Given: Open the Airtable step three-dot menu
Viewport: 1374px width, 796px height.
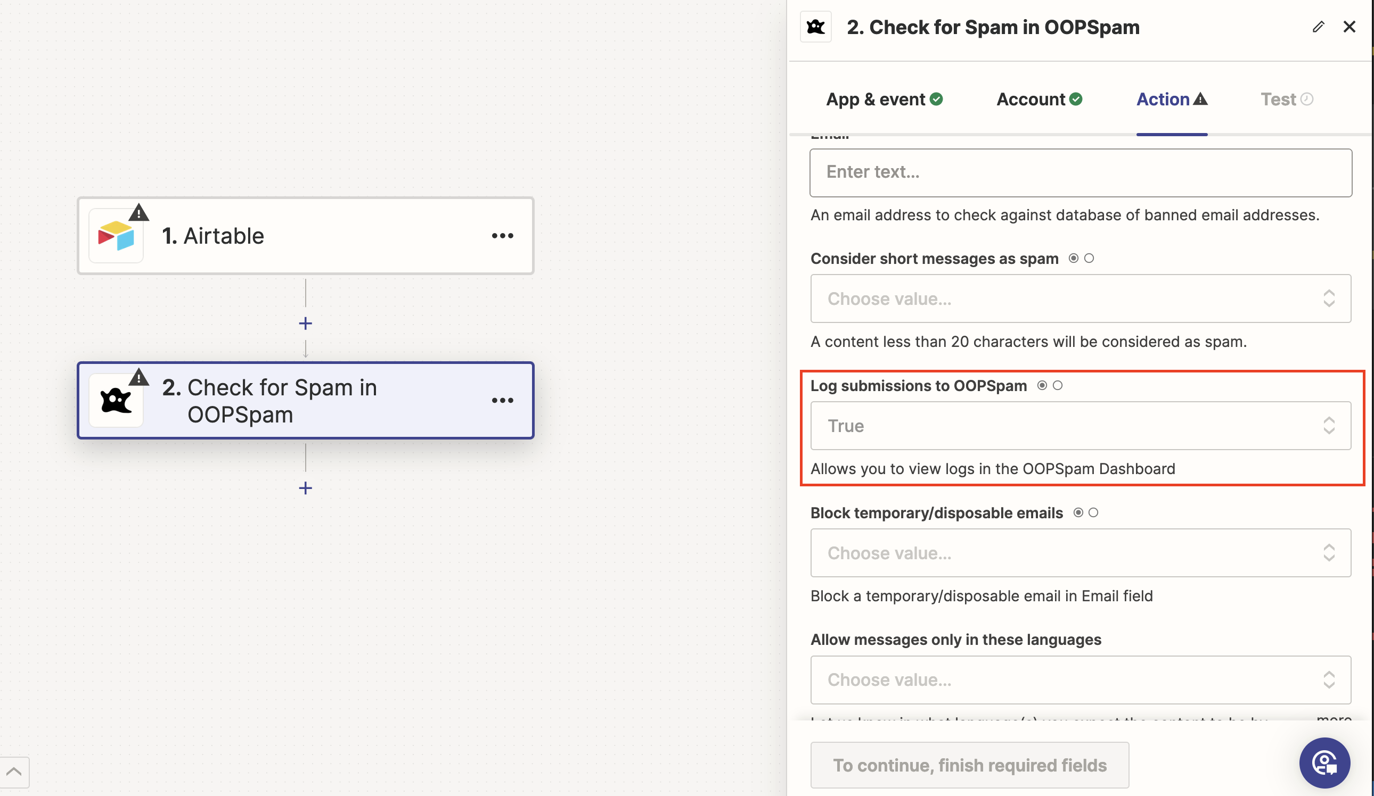Looking at the screenshot, I should (502, 236).
